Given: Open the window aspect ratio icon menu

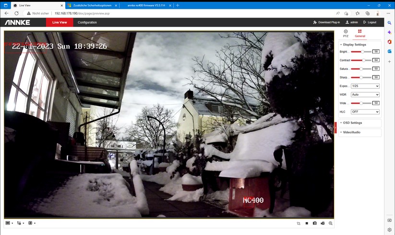Looking at the screenshot, I should click(x=9, y=223).
